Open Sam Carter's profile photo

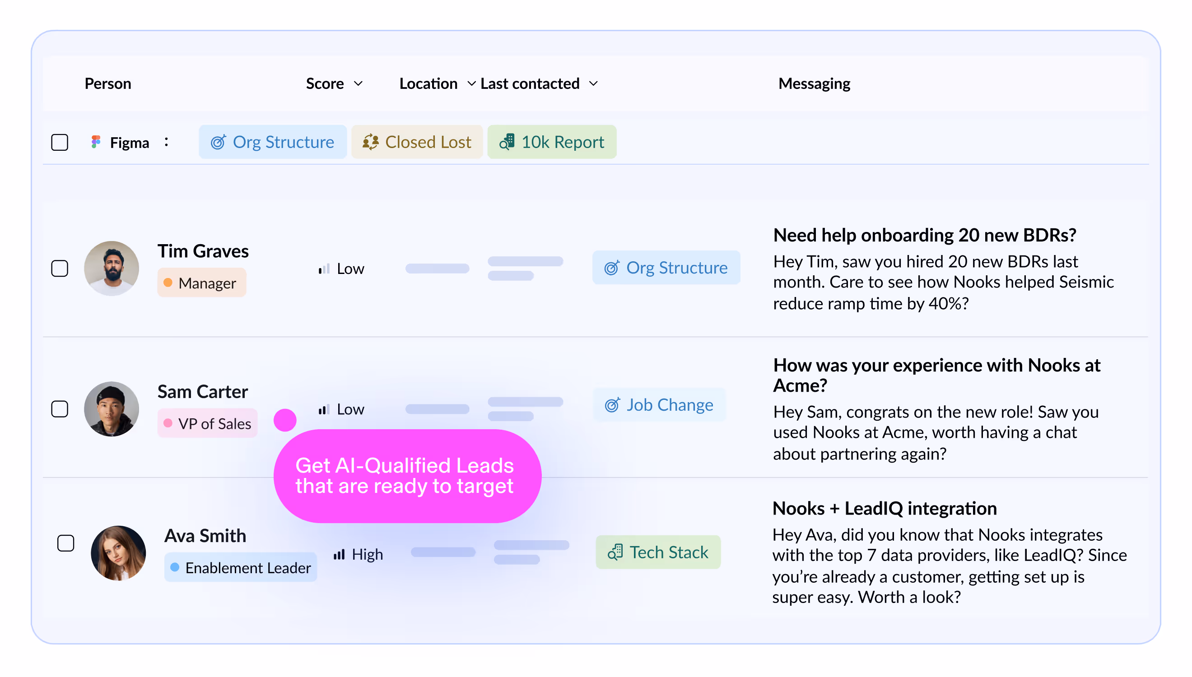pos(112,410)
